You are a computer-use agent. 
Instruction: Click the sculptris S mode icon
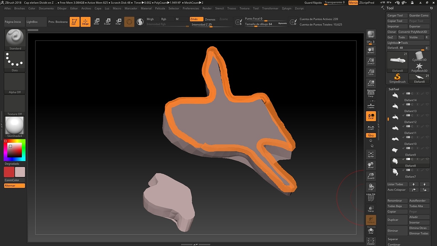tap(140, 22)
